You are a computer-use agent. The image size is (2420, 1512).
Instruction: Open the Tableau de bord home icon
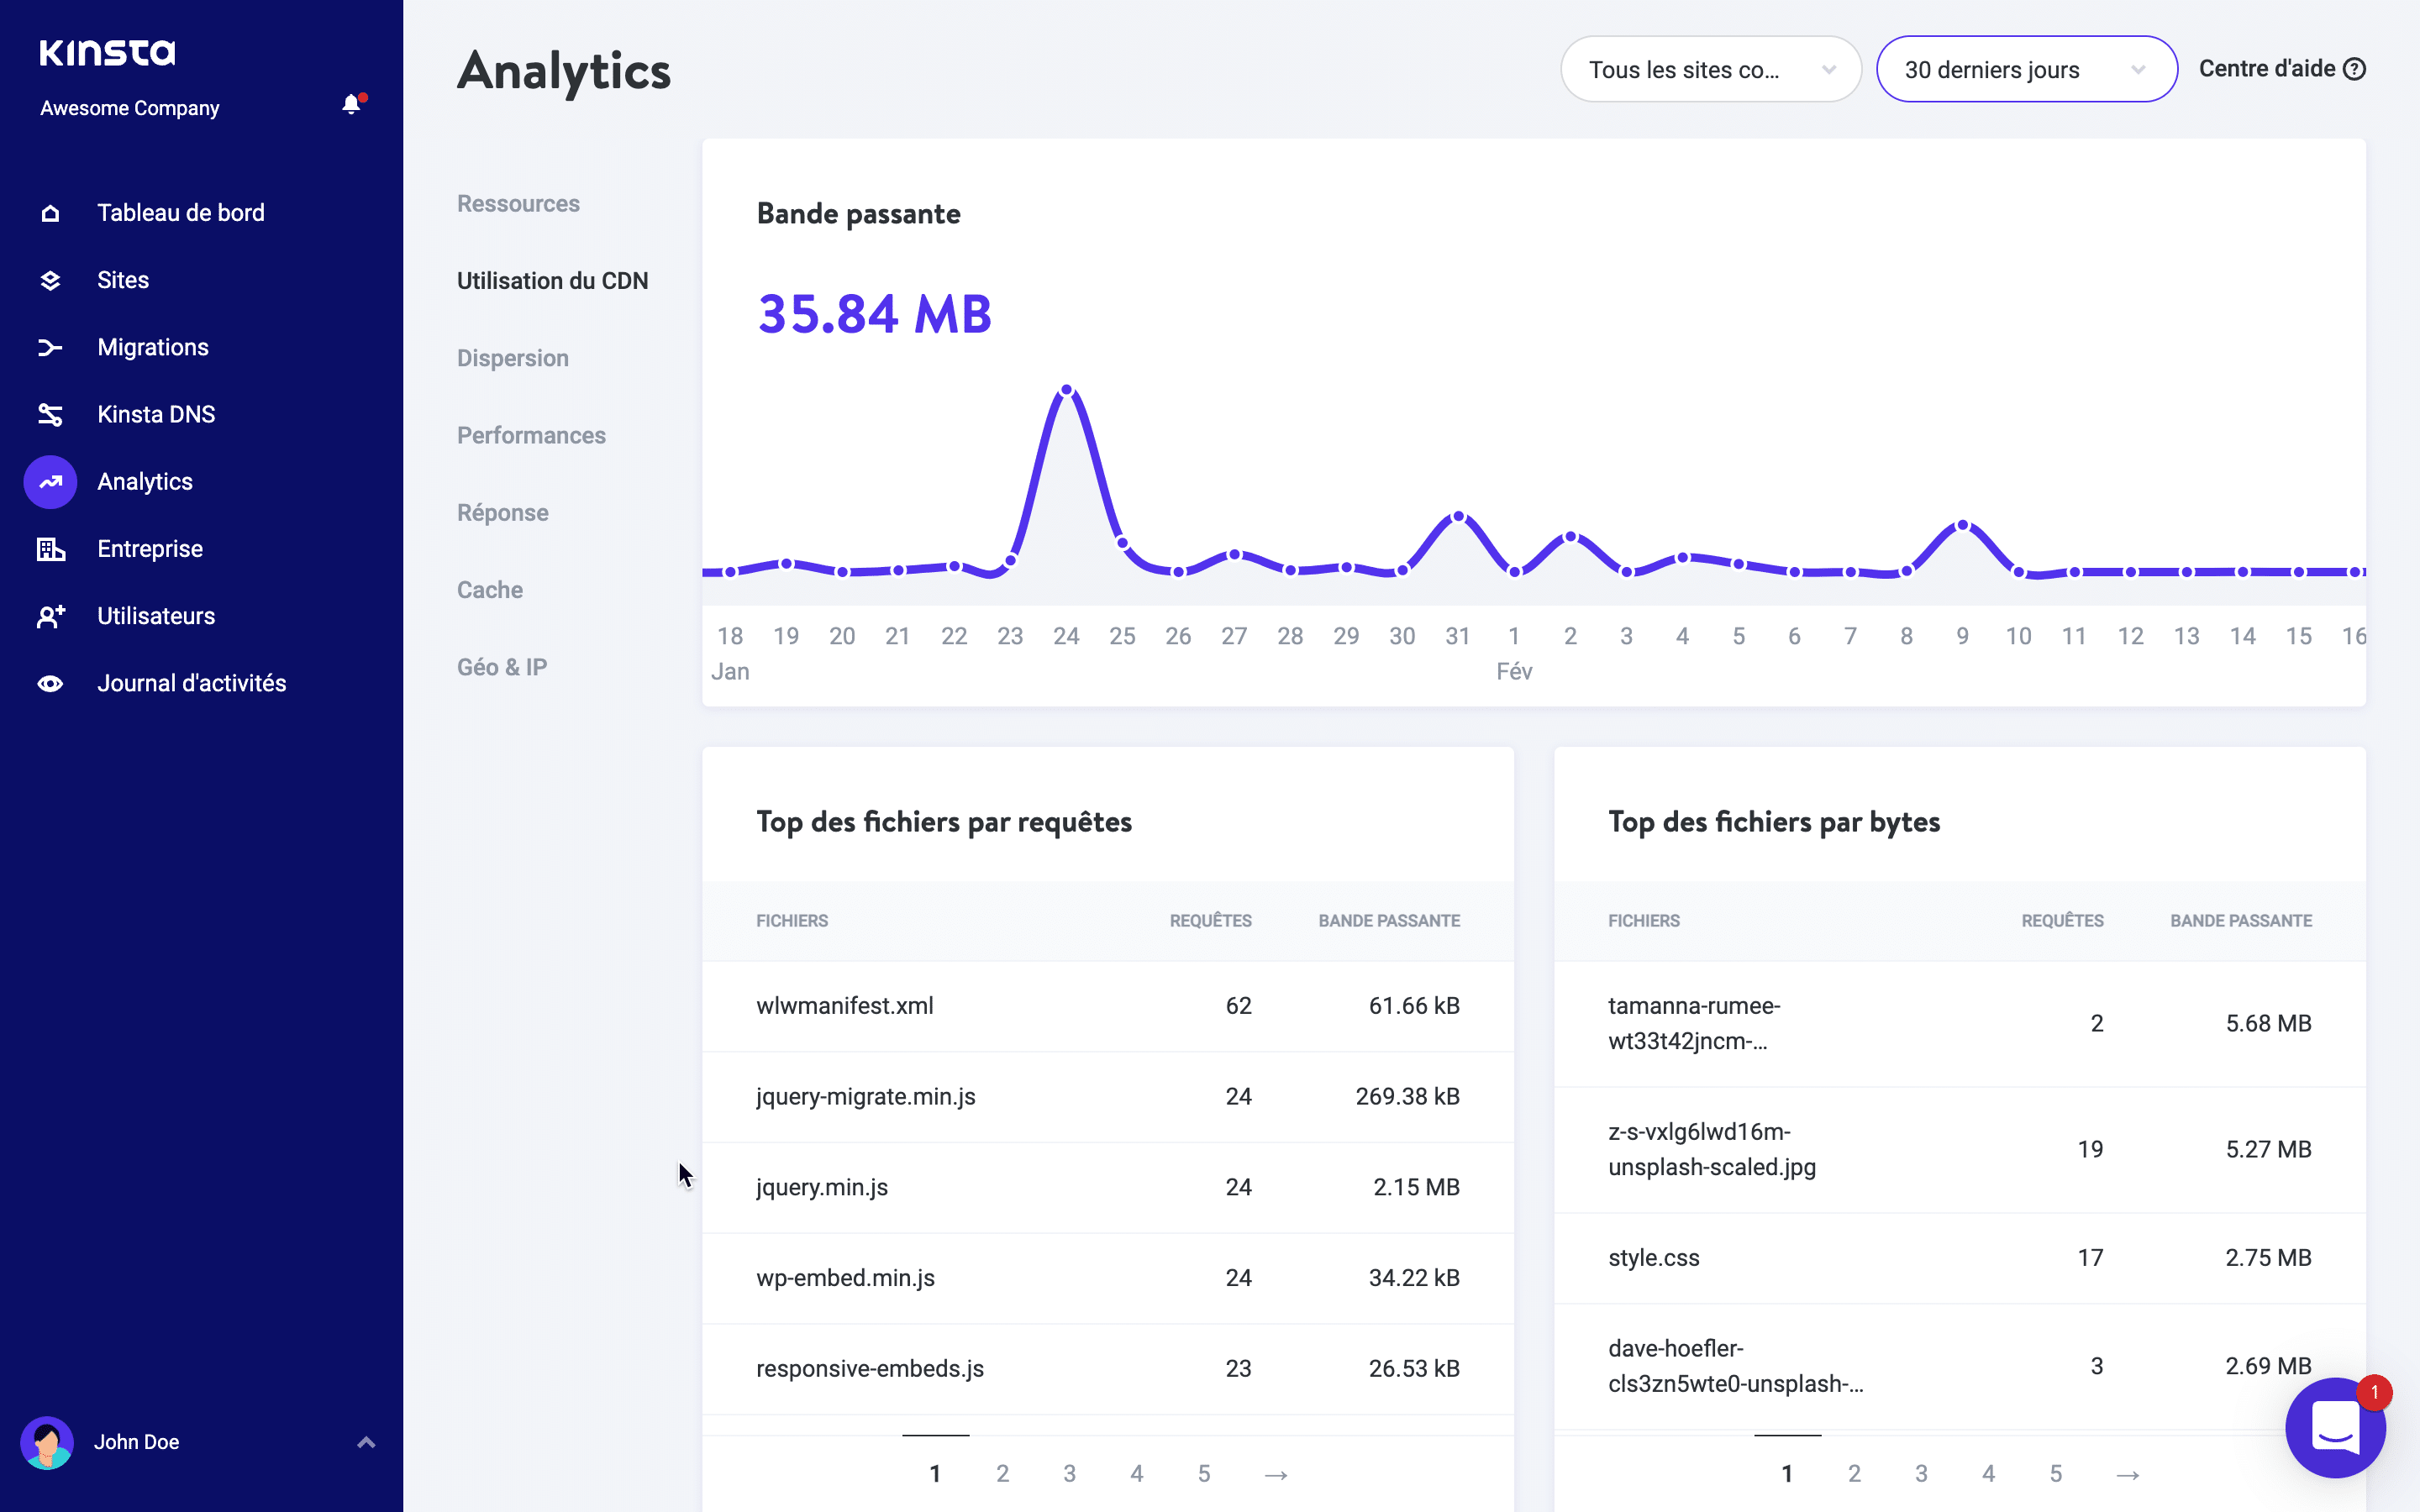[x=50, y=212]
